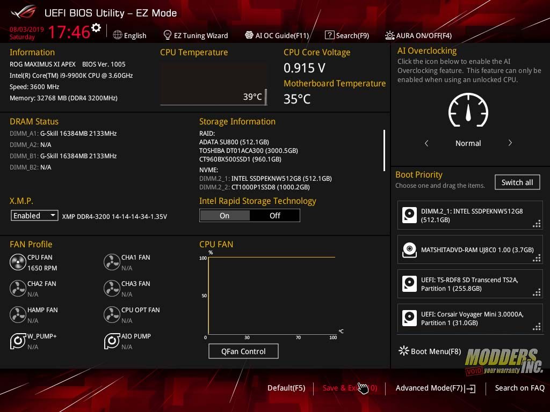Click the XMP DDR4-3200 profile text

pyautogui.click(x=114, y=217)
